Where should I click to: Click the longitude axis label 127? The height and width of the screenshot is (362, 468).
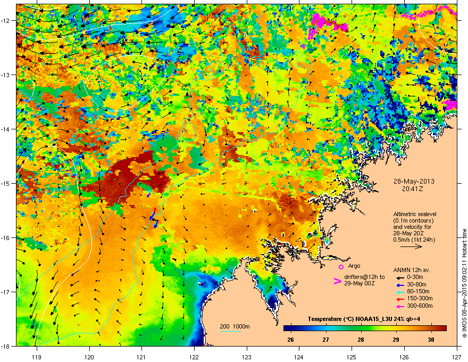click(x=457, y=357)
